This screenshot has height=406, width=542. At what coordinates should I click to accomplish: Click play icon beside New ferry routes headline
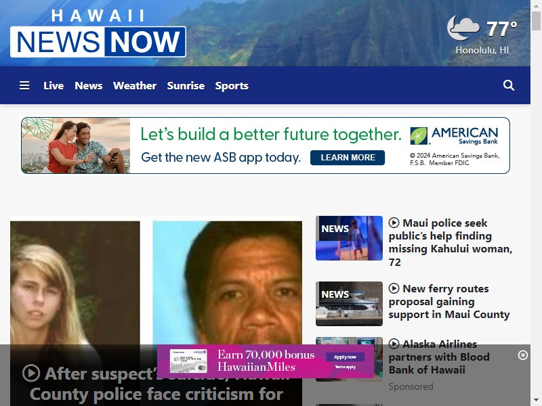click(x=394, y=288)
